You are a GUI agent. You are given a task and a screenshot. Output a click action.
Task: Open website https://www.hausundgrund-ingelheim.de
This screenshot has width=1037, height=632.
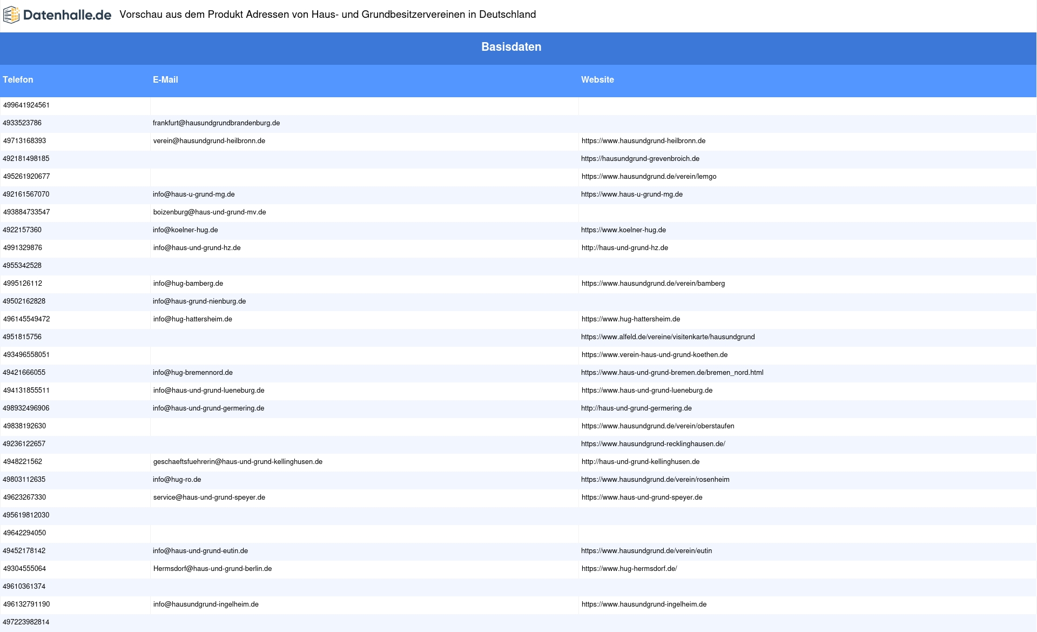(644, 604)
